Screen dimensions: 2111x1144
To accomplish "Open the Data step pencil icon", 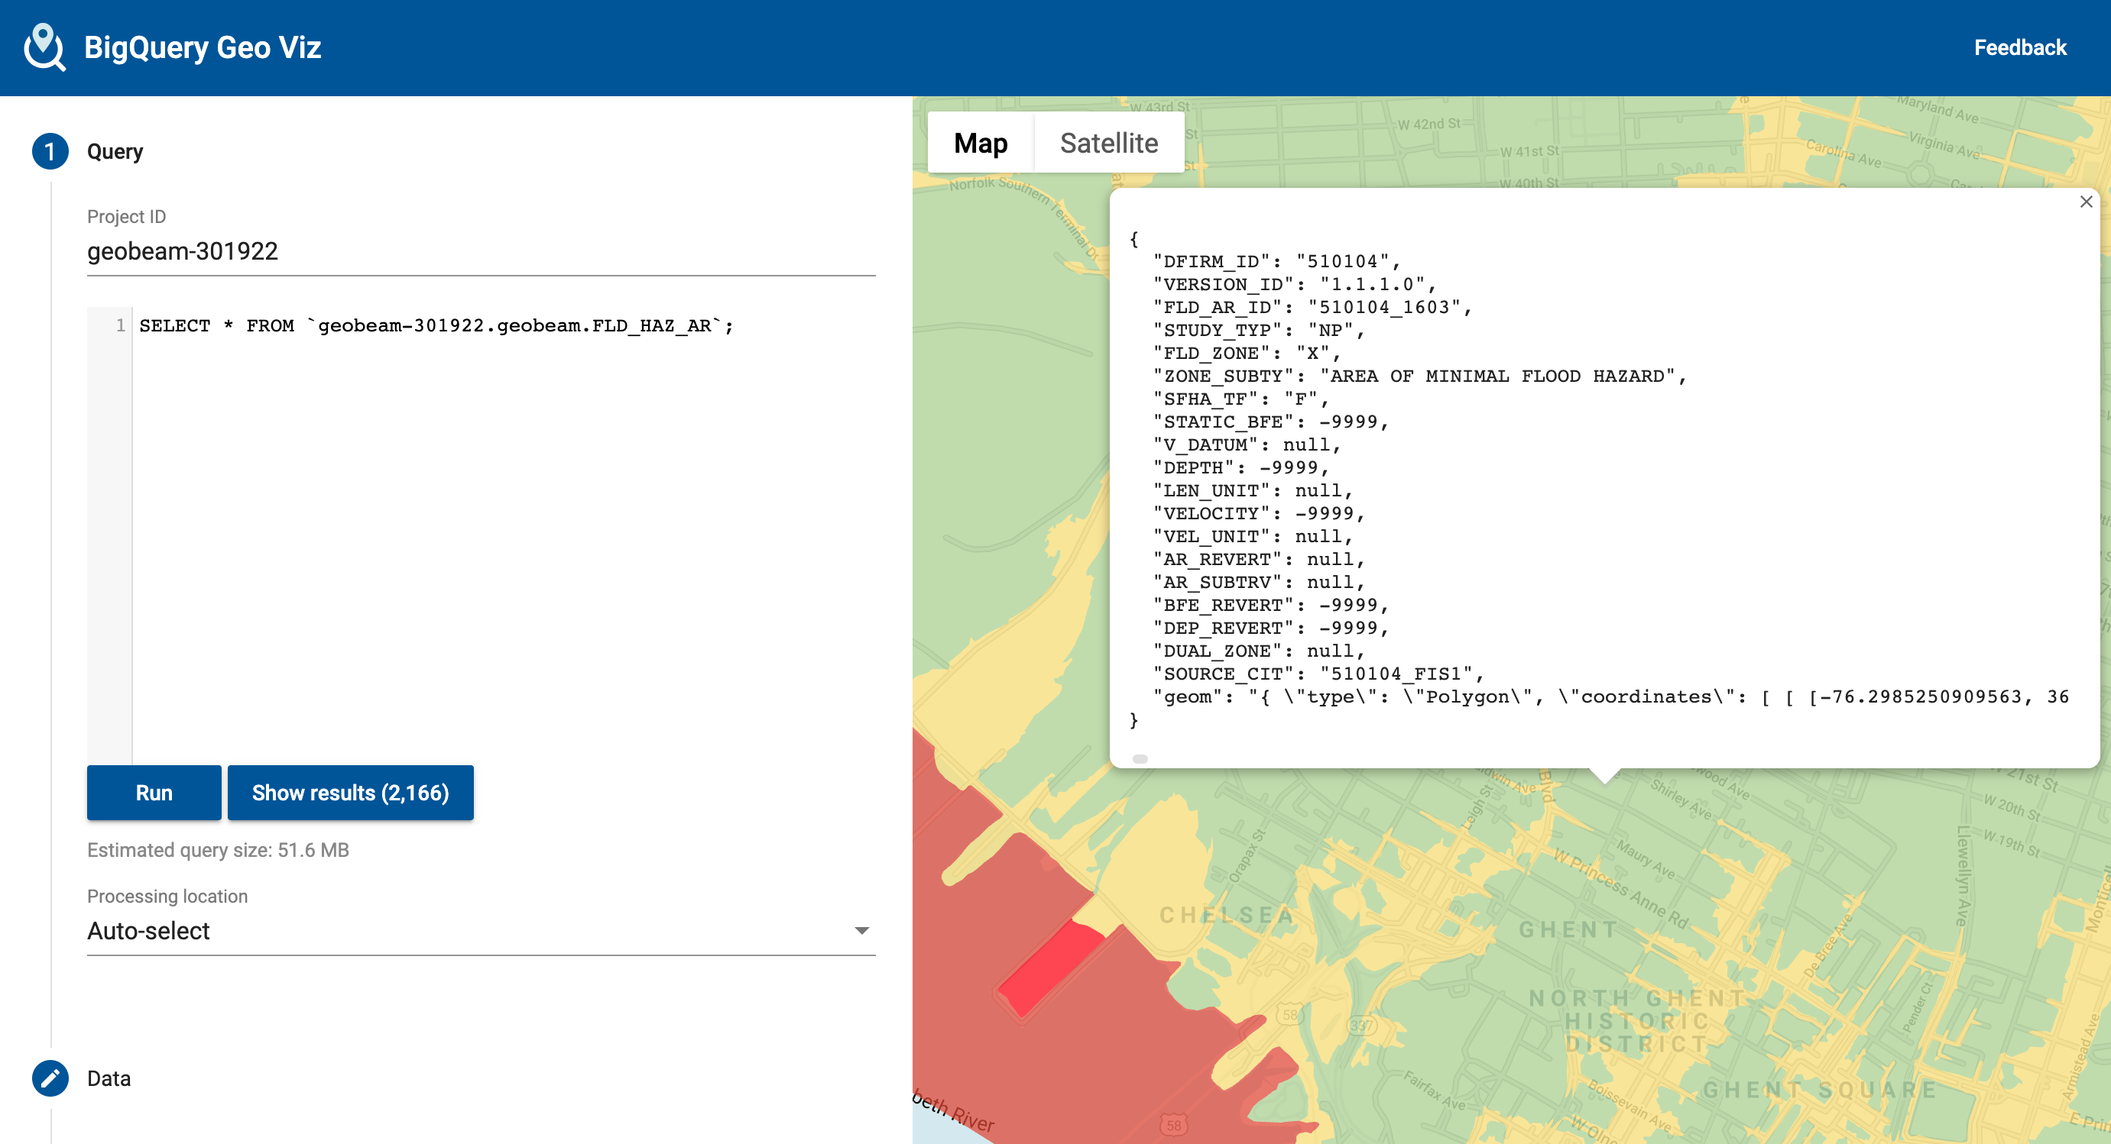I will [50, 1078].
